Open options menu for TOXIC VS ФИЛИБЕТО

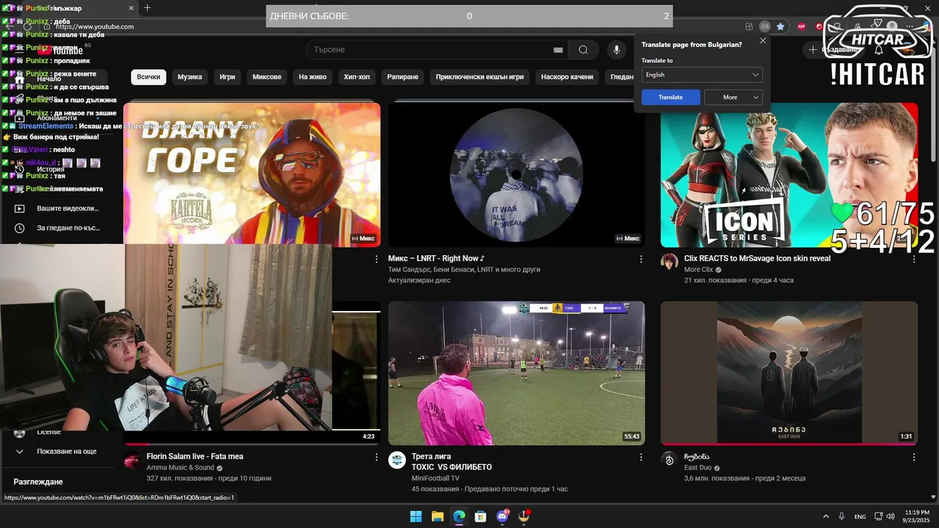(641, 457)
